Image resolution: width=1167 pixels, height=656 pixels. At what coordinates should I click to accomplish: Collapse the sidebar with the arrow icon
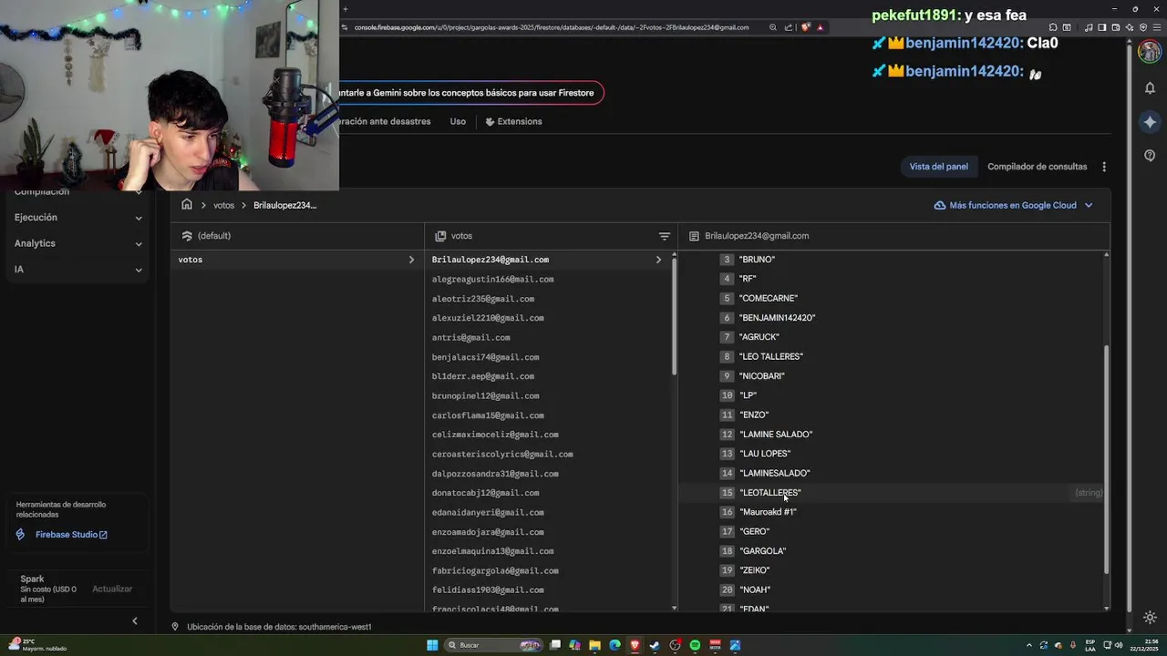click(135, 621)
